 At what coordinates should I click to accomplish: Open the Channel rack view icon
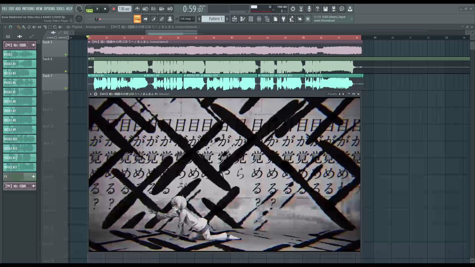click(x=251, y=19)
